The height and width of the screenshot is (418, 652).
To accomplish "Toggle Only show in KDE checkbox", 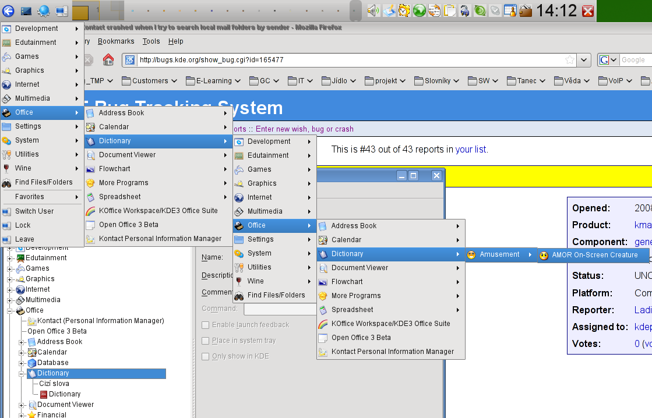I will tap(206, 356).
